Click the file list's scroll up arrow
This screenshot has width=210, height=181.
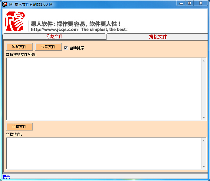[204, 61]
